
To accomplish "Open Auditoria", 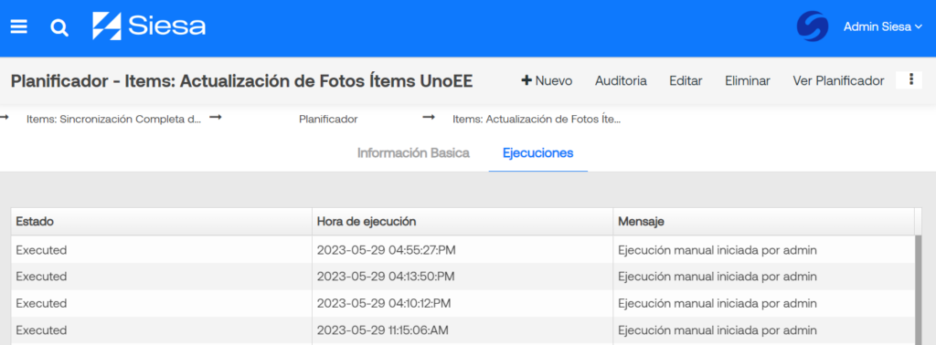I will point(621,80).
